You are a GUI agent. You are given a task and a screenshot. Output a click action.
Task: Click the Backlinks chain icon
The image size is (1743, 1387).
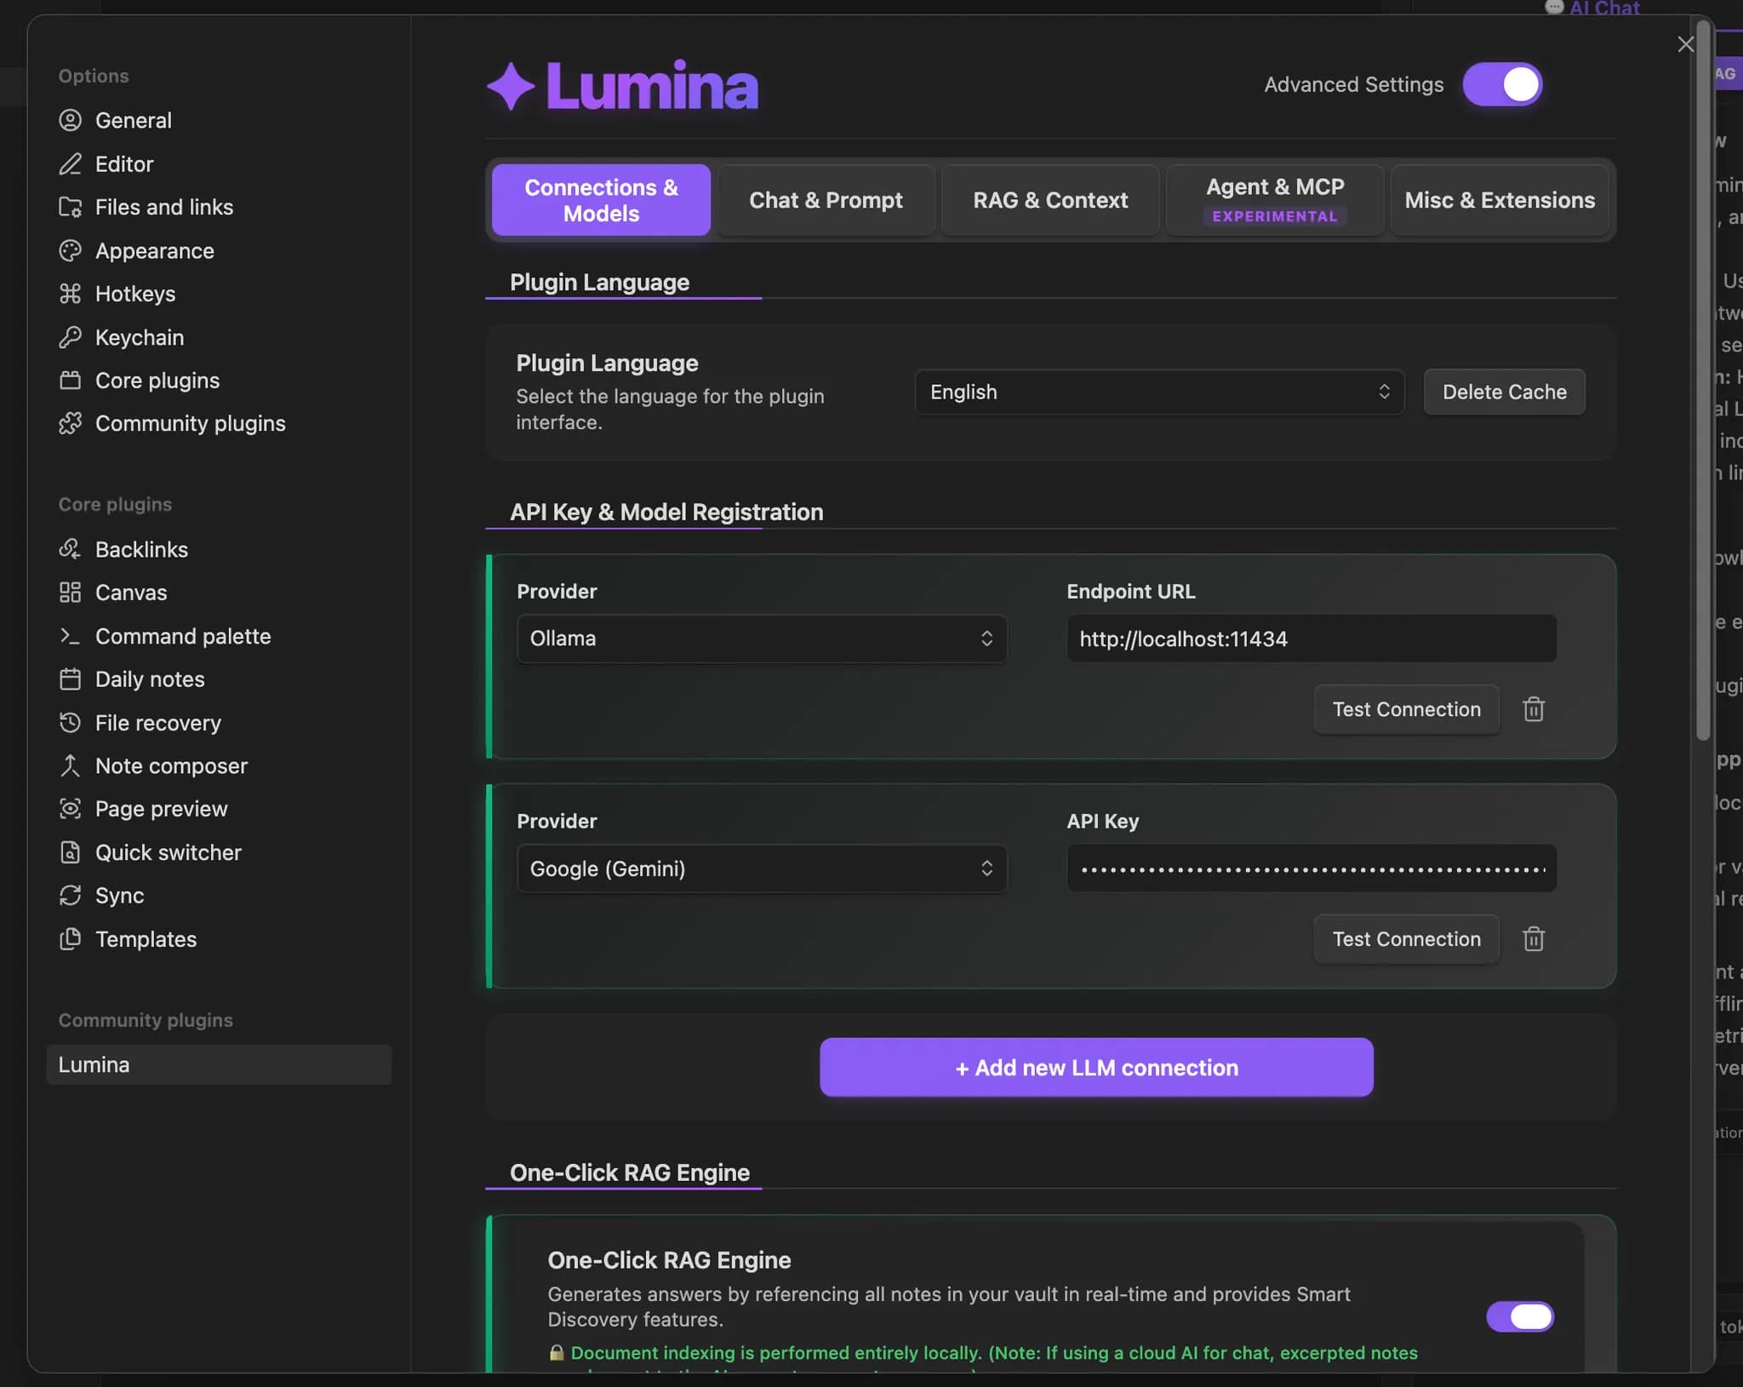pyautogui.click(x=70, y=549)
